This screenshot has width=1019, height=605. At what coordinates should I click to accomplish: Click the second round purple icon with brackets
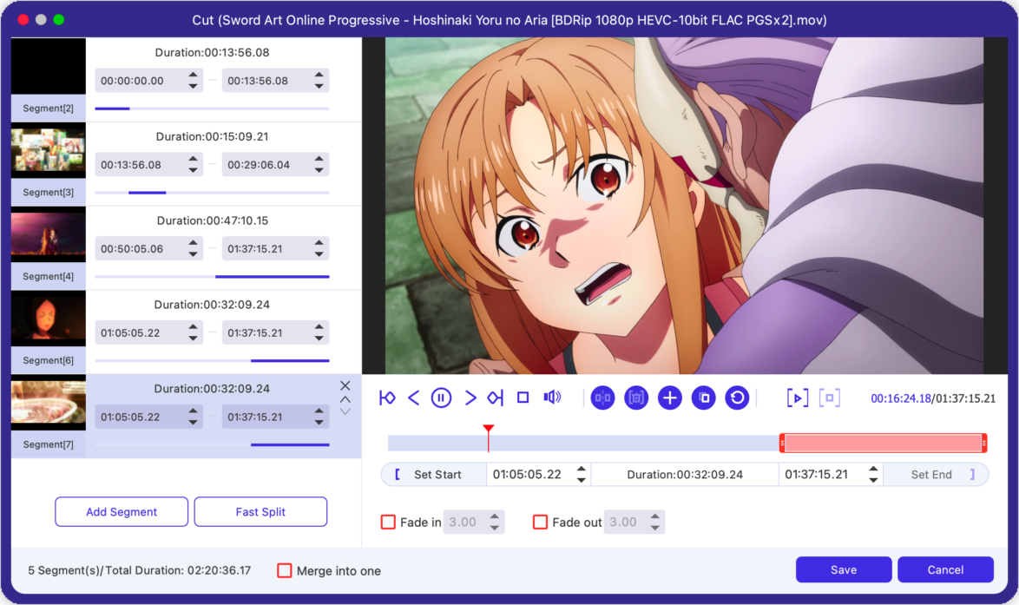point(636,398)
